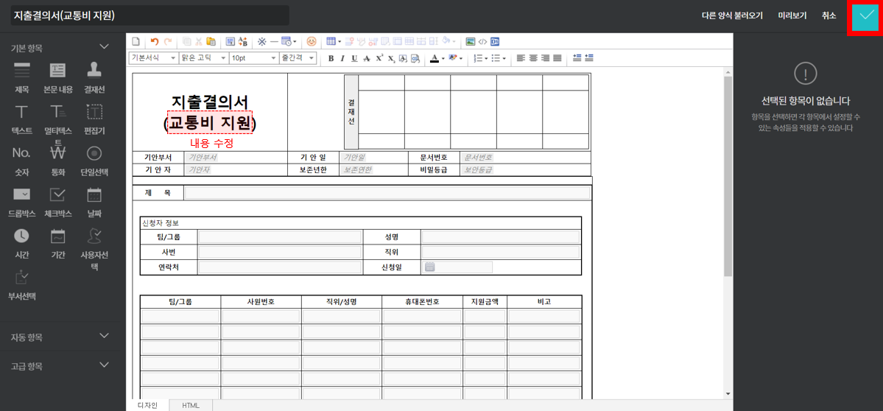Add the 단일선택 single-choice radio item
Screen dimensions: 883x411
94,160
